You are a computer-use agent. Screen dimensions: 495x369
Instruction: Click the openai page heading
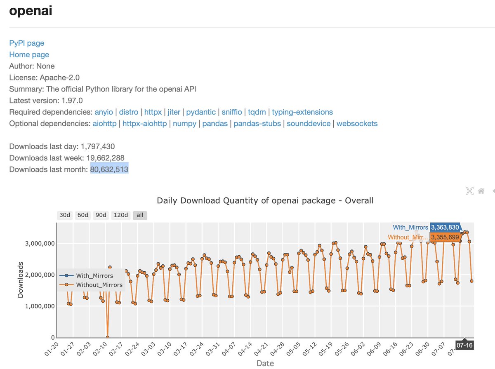pos(31,11)
